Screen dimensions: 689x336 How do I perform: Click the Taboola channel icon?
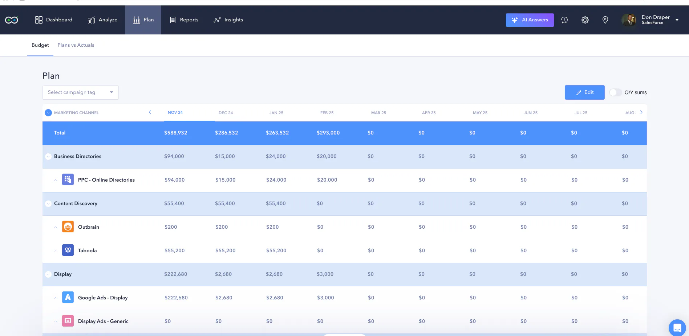point(68,250)
